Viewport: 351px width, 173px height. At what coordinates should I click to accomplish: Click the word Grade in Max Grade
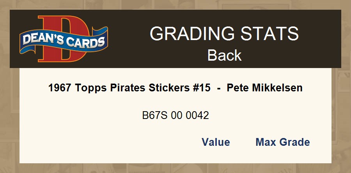[295, 142]
